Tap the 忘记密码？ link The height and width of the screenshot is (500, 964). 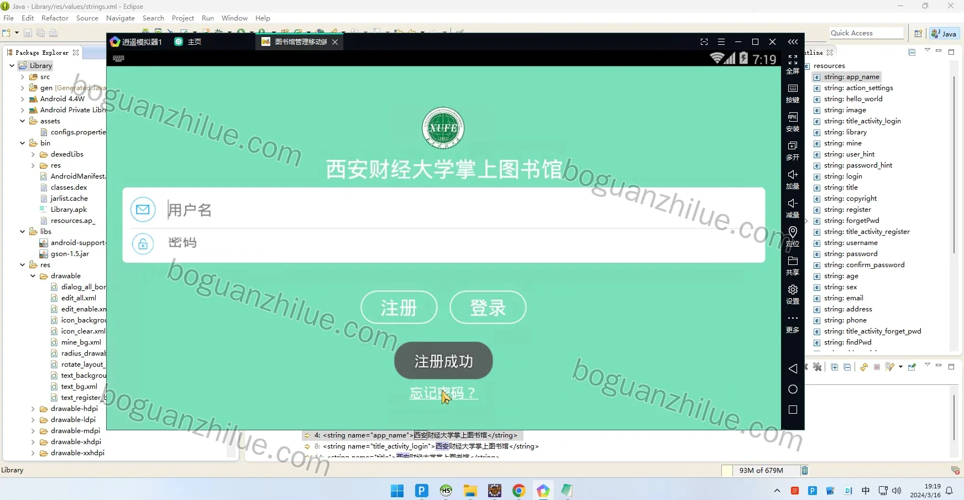443,393
